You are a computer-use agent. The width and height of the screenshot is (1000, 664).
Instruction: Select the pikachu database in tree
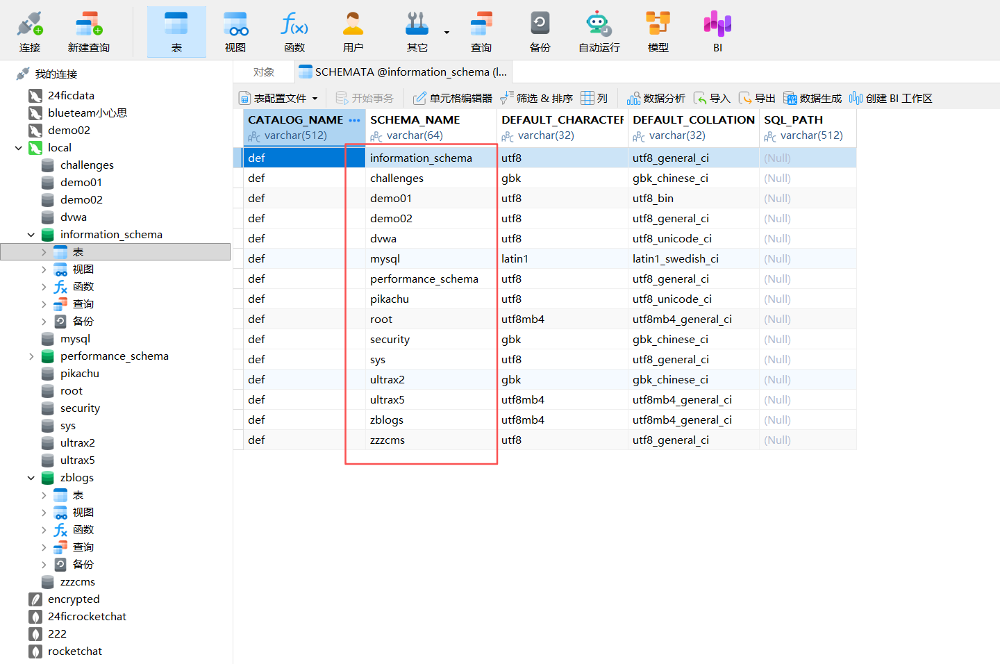[79, 374]
